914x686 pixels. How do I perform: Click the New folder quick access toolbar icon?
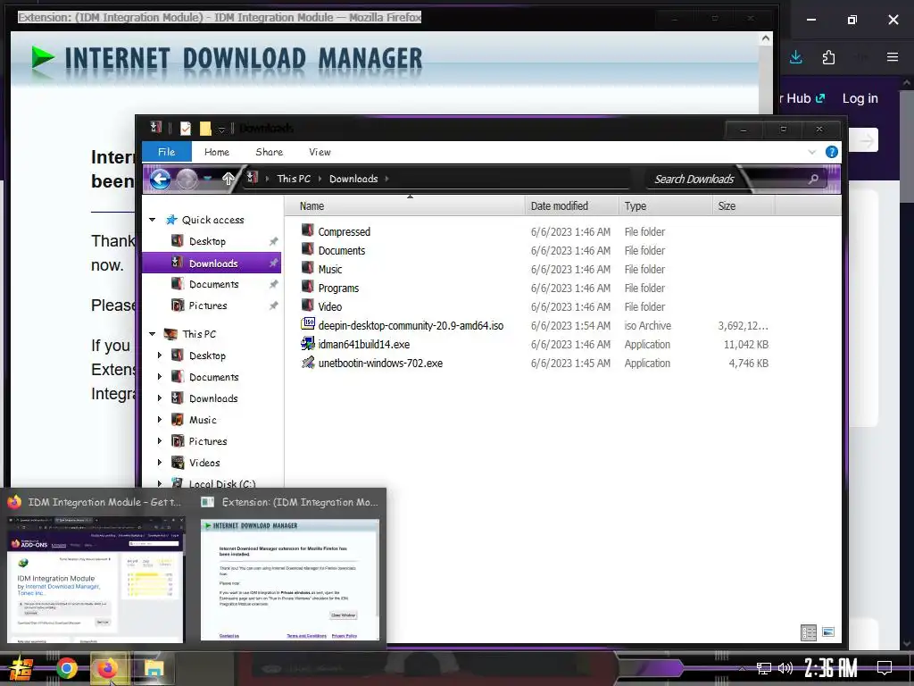205,128
